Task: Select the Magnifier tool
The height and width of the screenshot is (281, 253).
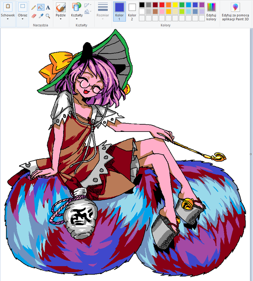Action: (48, 16)
